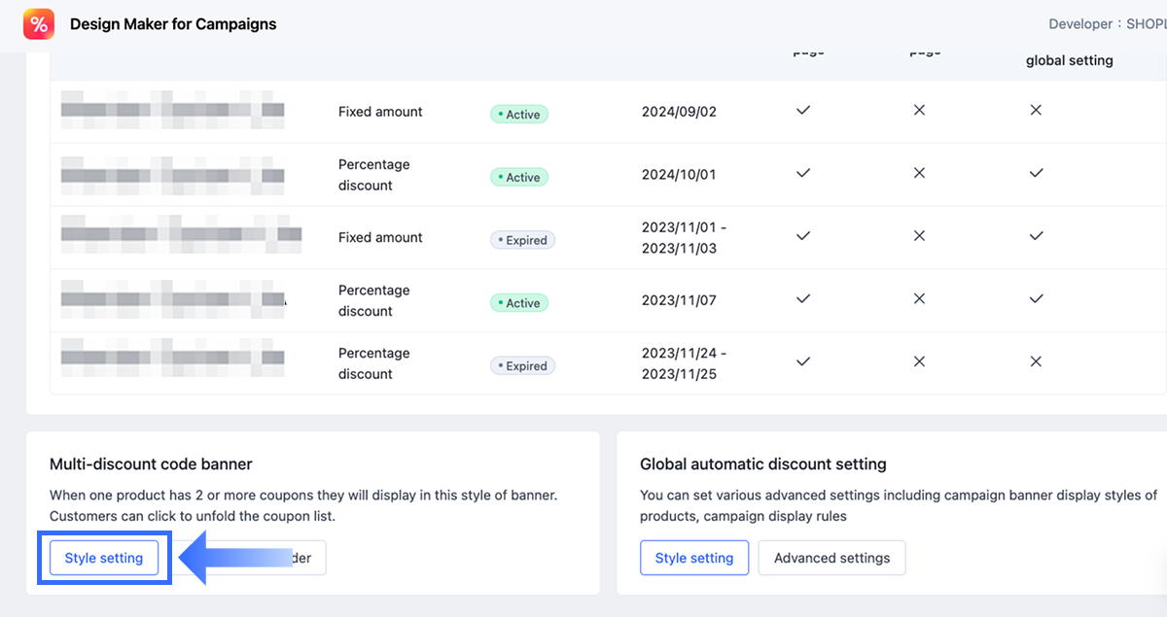Click the global setting checkmark in the 2024/10/01 row
Image resolution: width=1167 pixels, height=617 pixels.
(x=1036, y=173)
